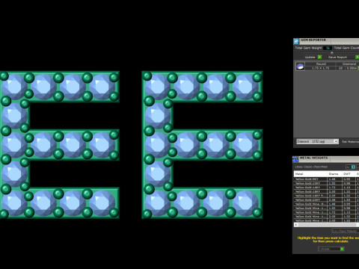Click the 1.75 X 1.75 size cell
The width and height of the screenshot is (359, 269).
pyautogui.click(x=321, y=68)
